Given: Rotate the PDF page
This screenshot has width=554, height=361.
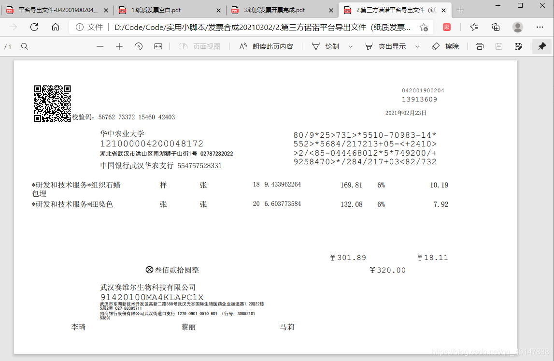Looking at the screenshot, I should click(139, 46).
